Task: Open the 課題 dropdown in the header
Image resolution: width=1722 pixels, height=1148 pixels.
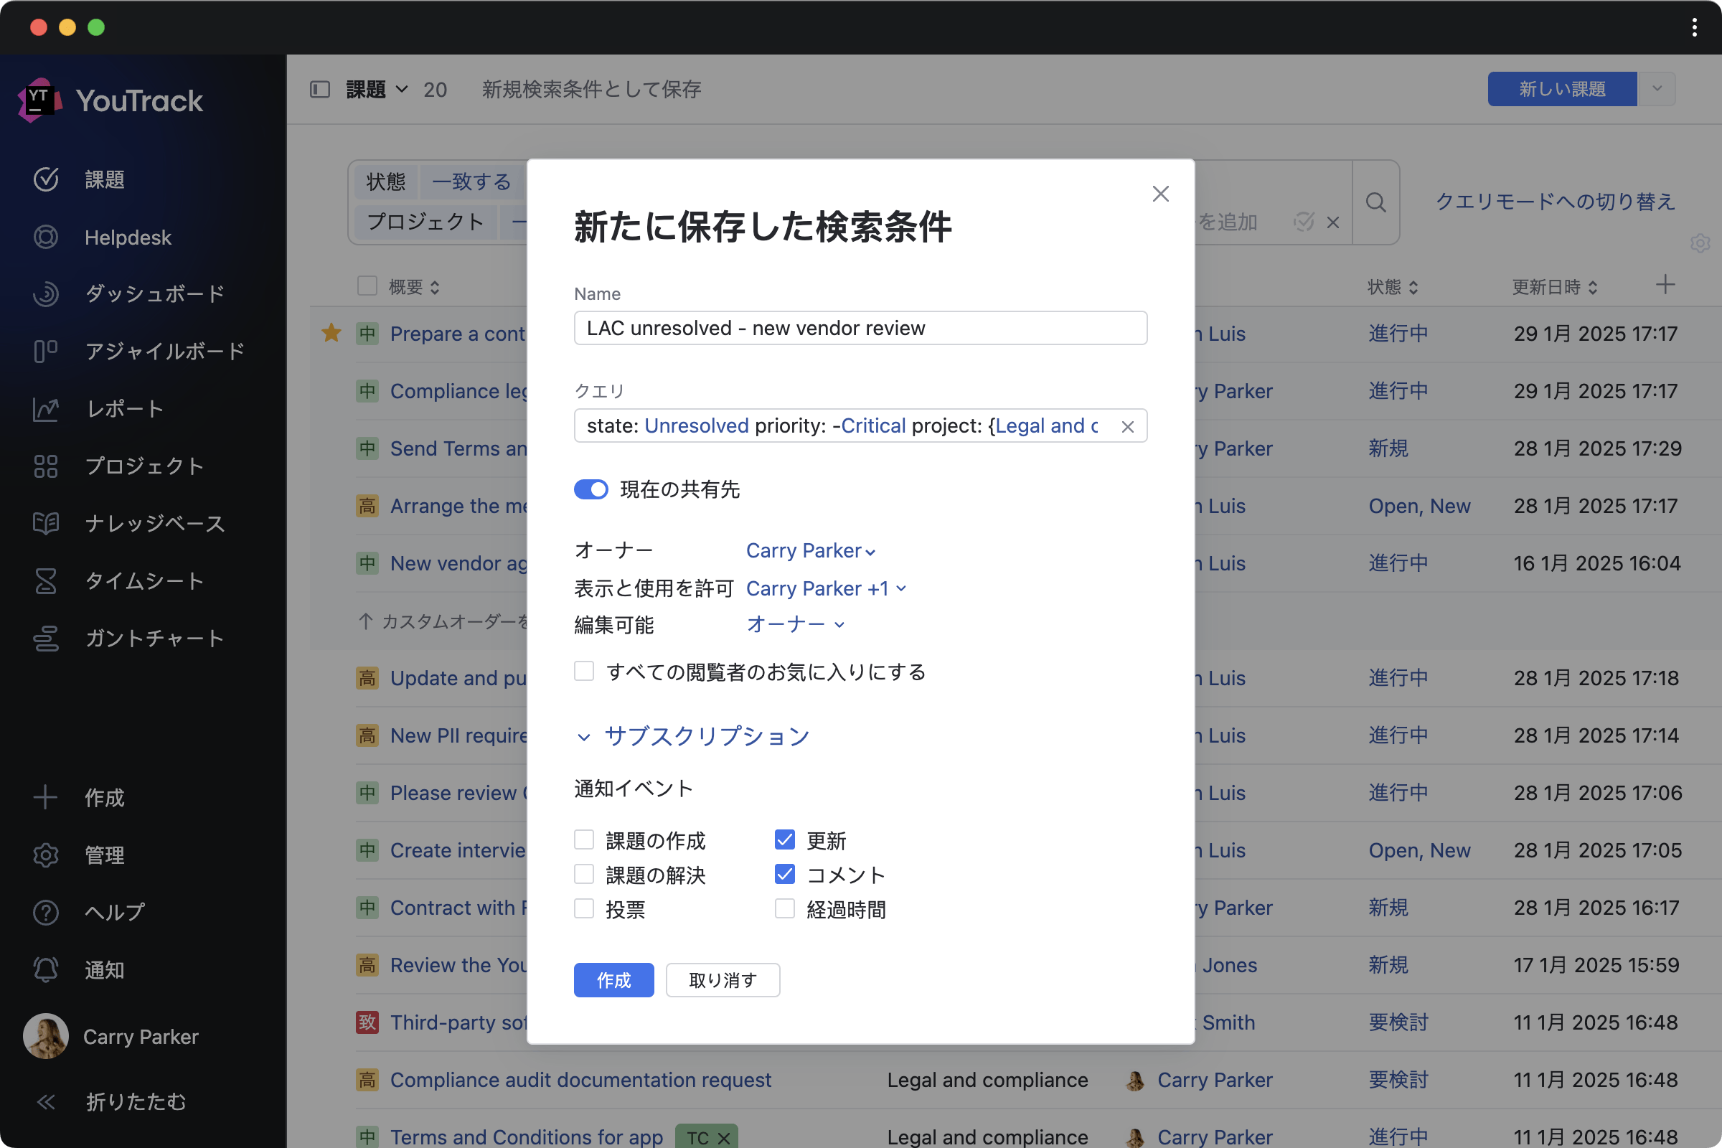Action: pyautogui.click(x=375, y=88)
